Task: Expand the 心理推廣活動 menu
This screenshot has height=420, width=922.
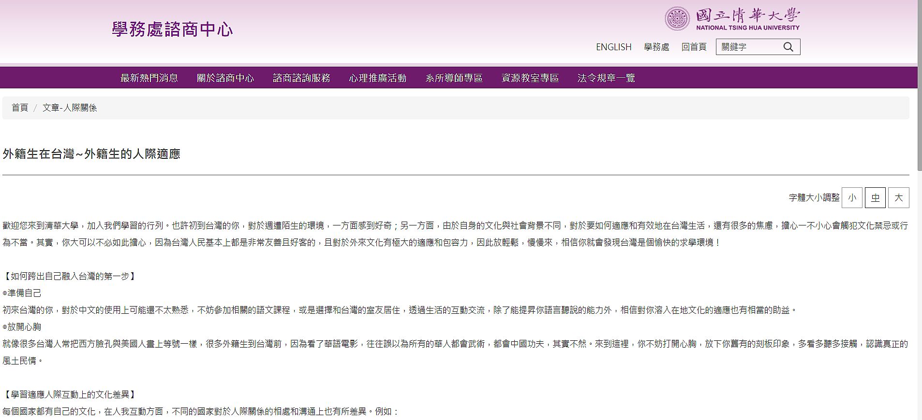Action: tap(377, 78)
